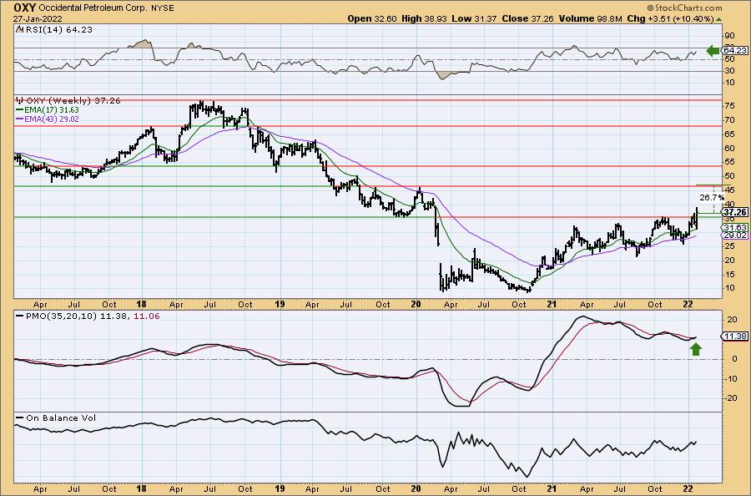Click the purple EMA(43) line swatch

pos(20,119)
